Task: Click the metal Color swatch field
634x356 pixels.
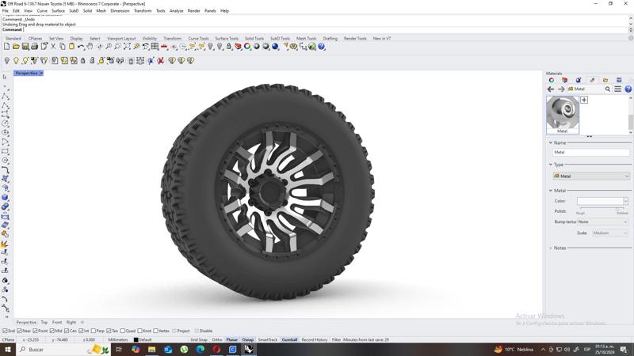Action: [600, 201]
